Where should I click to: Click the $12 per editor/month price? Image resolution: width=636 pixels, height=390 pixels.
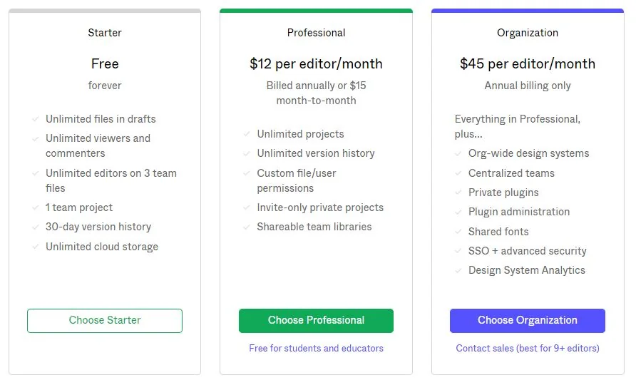(x=316, y=64)
